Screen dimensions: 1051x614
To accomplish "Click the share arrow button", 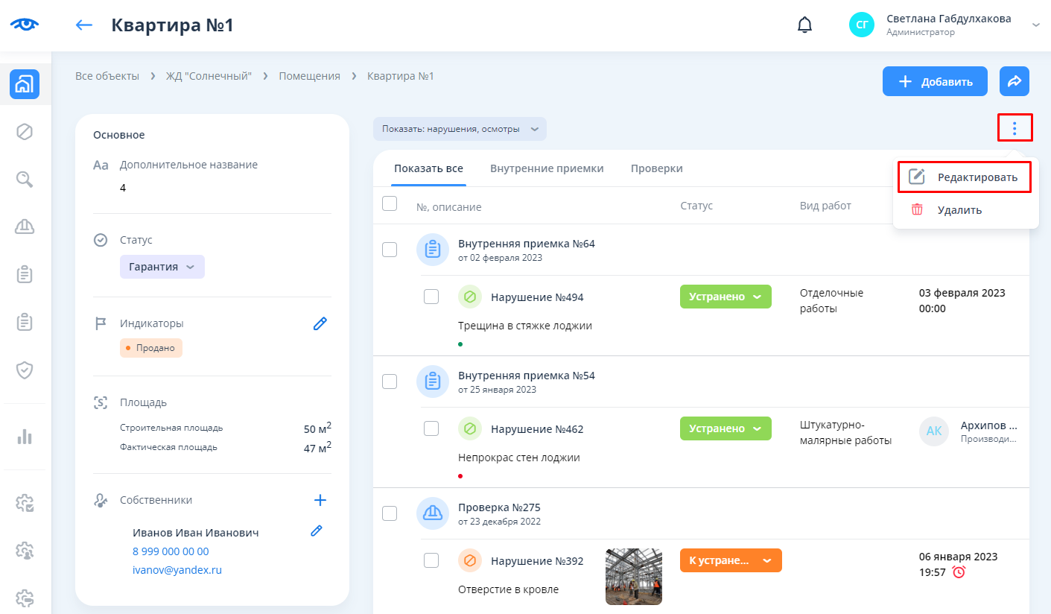I will 1014,81.
